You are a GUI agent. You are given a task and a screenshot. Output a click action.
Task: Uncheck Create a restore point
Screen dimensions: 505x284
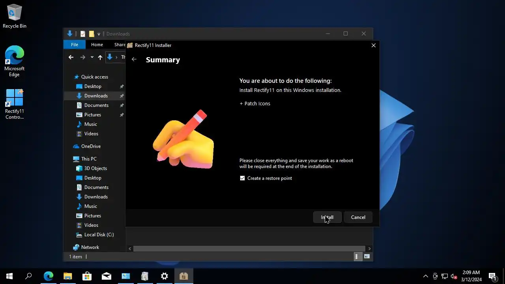tap(242, 178)
